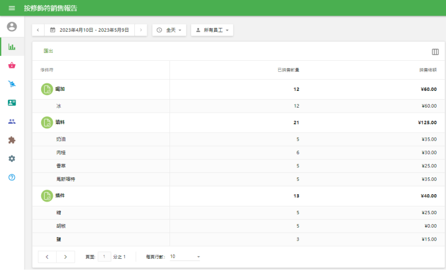The width and height of the screenshot is (446, 270).
Task: Click the 匯出 export button
Action: (x=49, y=51)
